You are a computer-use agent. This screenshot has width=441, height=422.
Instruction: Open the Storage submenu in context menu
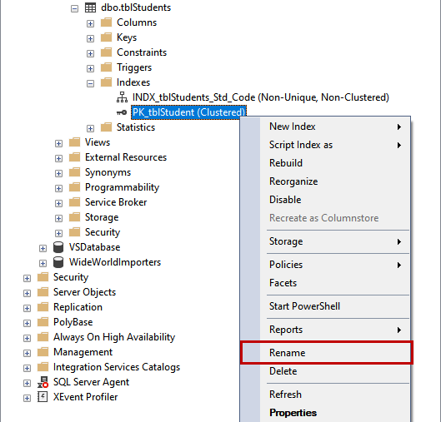pyautogui.click(x=326, y=241)
